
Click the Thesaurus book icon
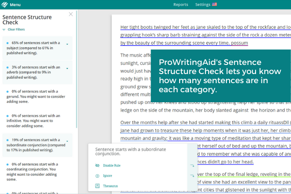click(x=97, y=186)
